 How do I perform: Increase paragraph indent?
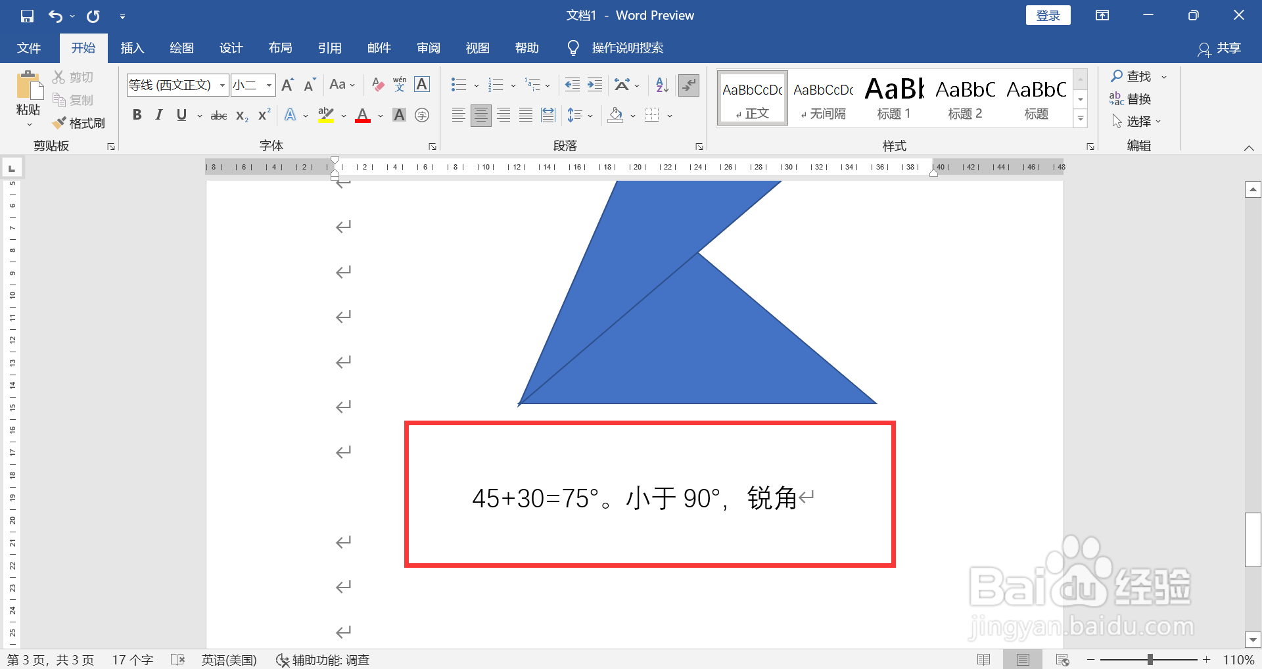[595, 85]
